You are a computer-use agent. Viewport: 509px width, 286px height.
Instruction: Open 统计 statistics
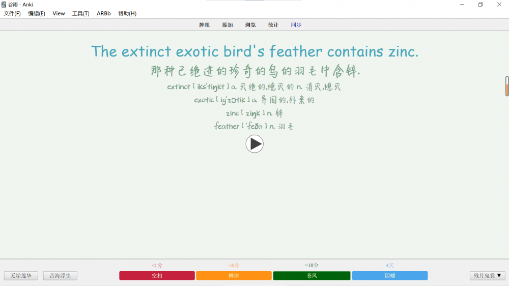273,24
